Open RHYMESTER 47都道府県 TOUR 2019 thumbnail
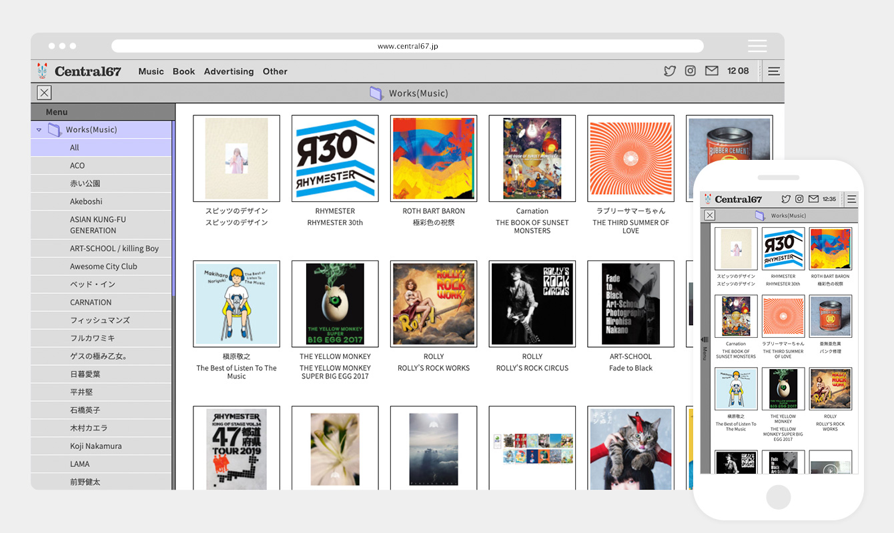Viewport: 894px width, 533px height. pos(236,448)
